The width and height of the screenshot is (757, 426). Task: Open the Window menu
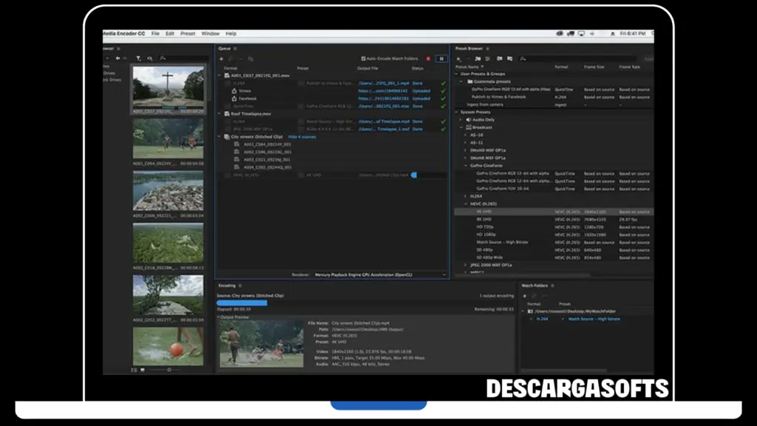(x=210, y=33)
